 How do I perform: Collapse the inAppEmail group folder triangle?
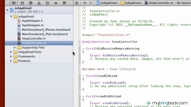11,17
